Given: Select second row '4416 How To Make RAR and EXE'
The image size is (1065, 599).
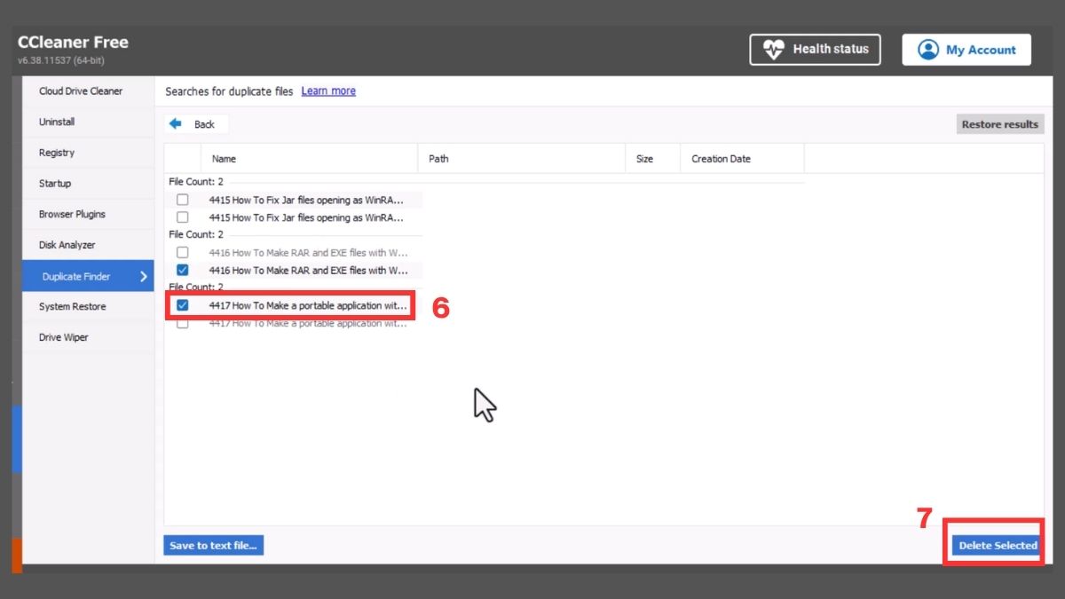Looking at the screenshot, I should tap(293, 270).
